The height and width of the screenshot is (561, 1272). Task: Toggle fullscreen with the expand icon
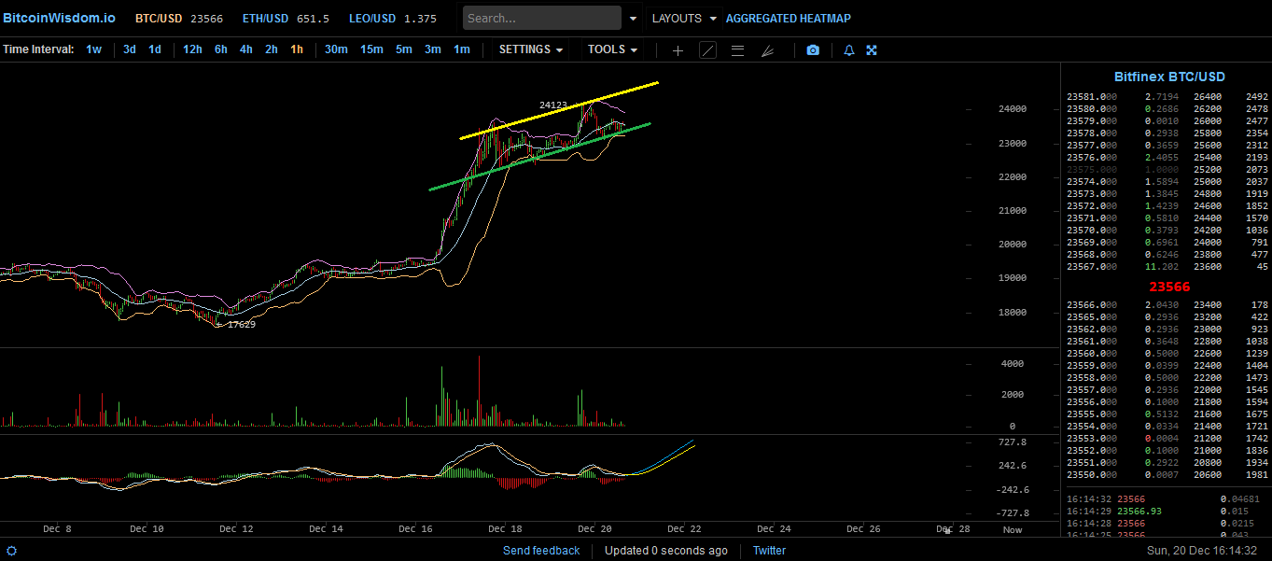pyautogui.click(x=872, y=50)
